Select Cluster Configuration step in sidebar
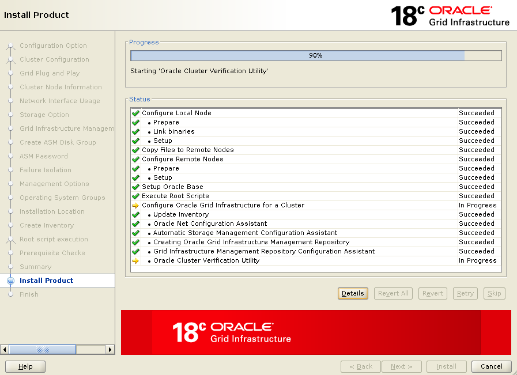517x375 pixels. click(54, 59)
